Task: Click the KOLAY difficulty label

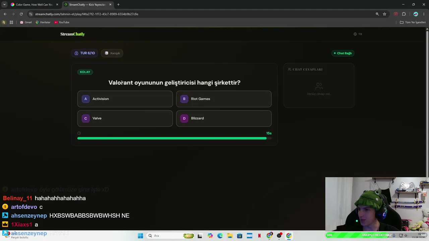Action: click(x=85, y=72)
